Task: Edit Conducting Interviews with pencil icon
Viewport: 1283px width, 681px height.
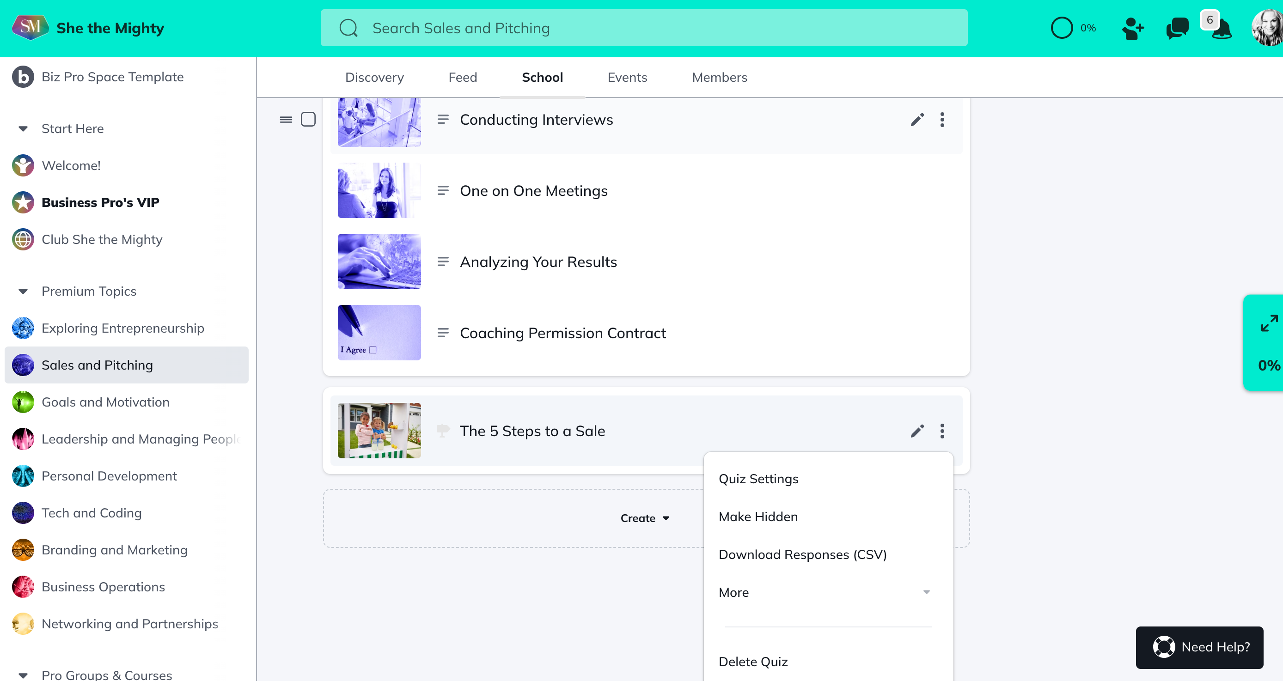Action: coord(917,120)
